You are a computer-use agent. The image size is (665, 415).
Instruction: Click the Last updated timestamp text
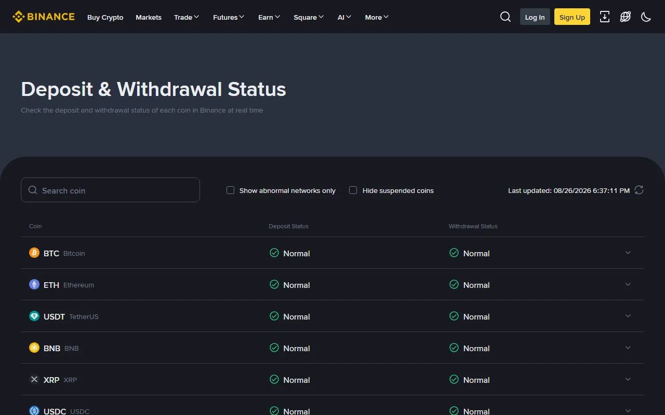[569, 190]
